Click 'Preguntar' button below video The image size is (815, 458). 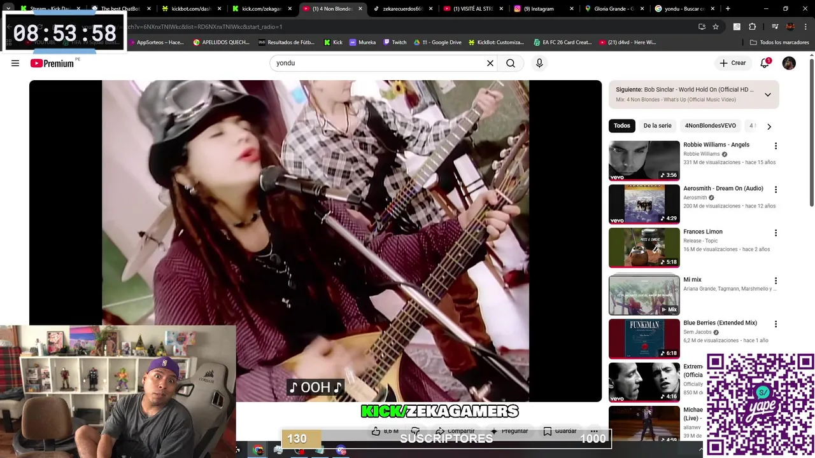(x=508, y=431)
